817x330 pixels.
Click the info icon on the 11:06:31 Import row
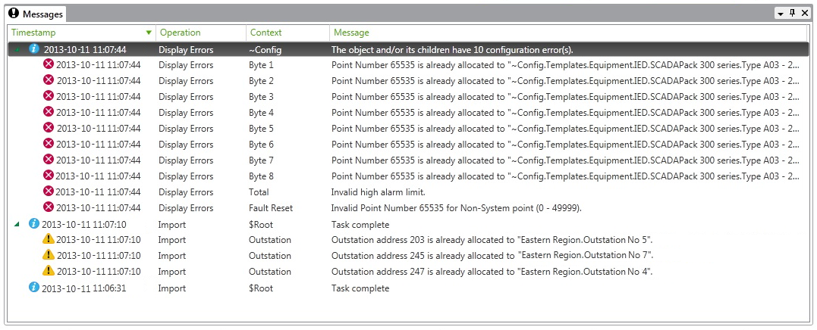pos(33,288)
